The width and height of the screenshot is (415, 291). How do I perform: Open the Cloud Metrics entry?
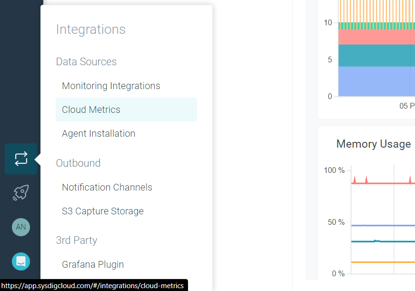tap(90, 110)
